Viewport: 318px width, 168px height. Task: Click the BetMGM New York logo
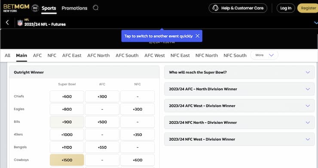[16, 8]
